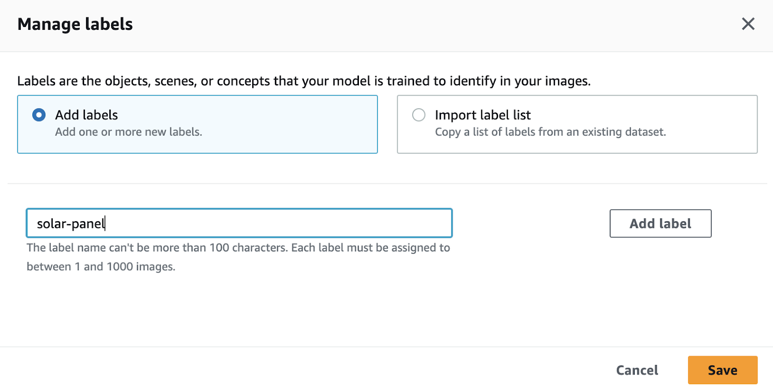Click "Add one or more new labels." description

[x=129, y=132]
